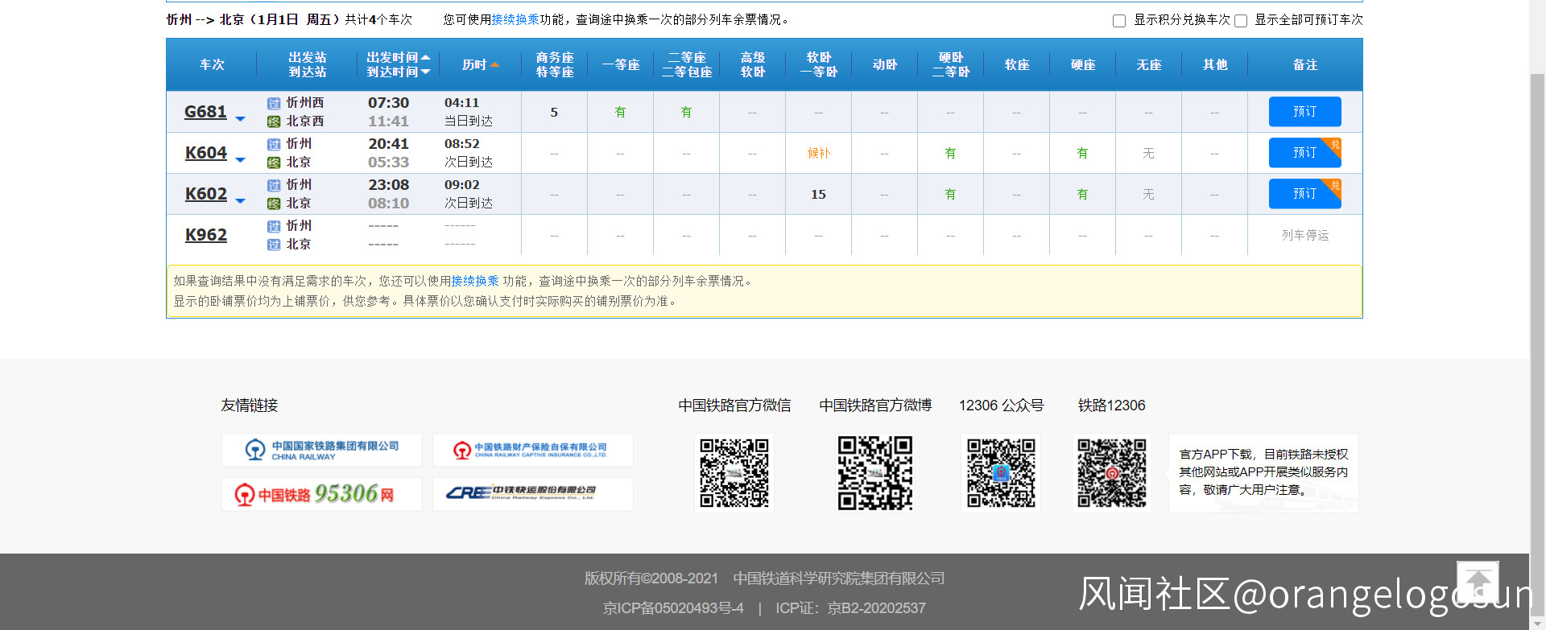This screenshot has width=1546, height=630.
Task: Expand stop details for train K604
Action: [240, 160]
